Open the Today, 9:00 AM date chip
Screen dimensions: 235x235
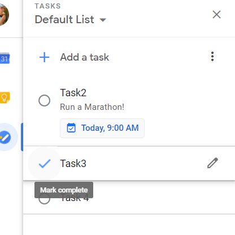[102, 128]
